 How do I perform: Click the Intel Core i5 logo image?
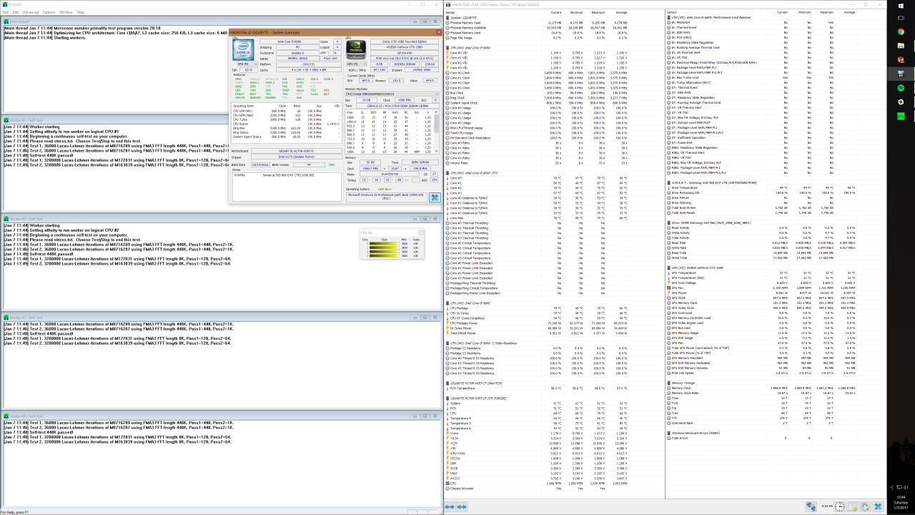point(244,49)
